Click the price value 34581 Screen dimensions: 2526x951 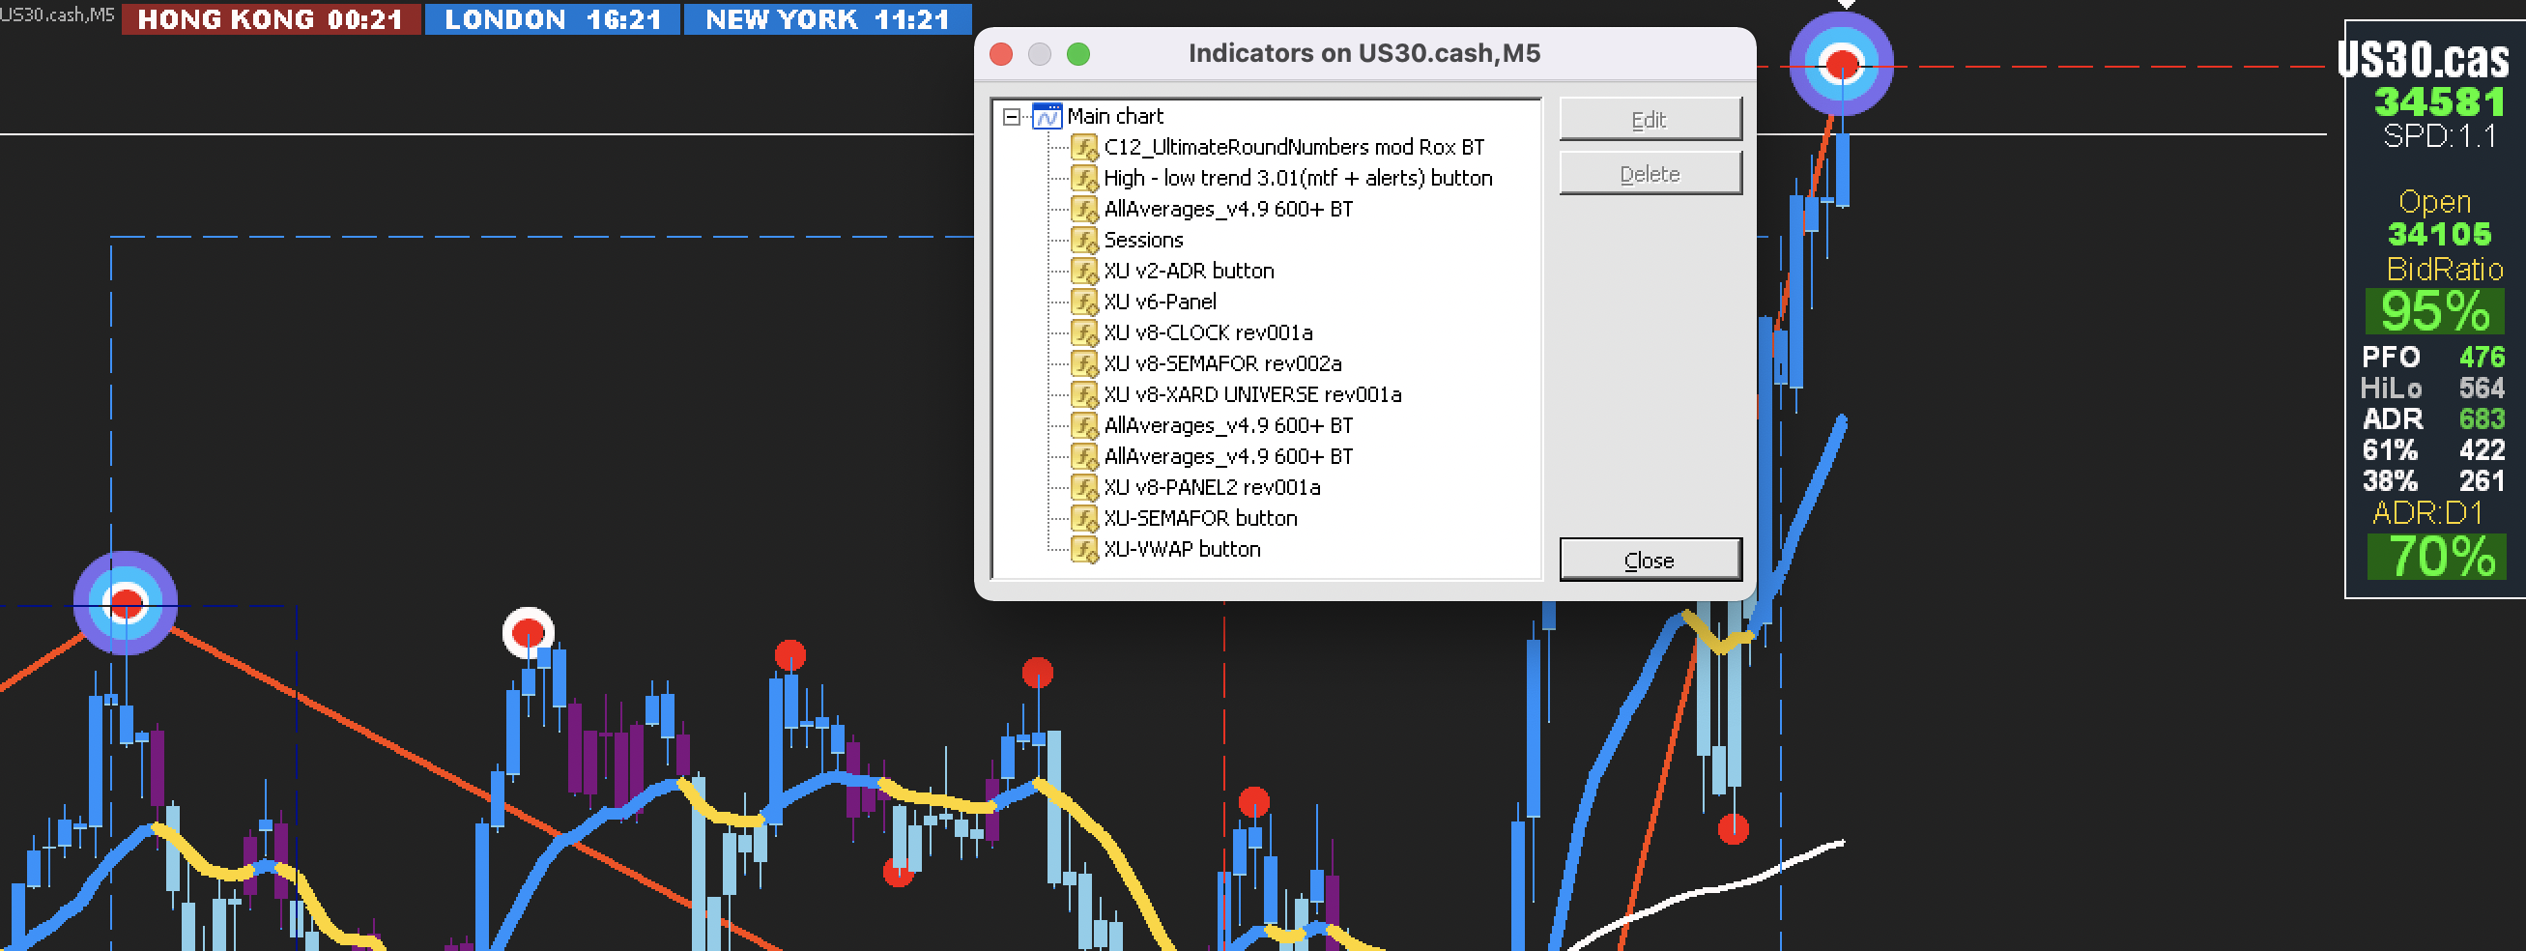[x=2439, y=102]
